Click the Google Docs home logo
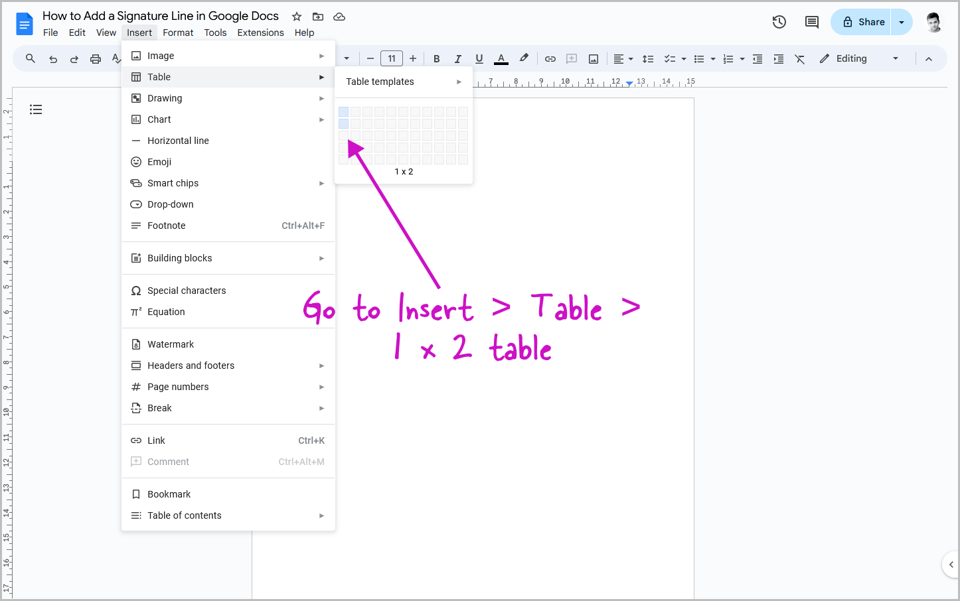This screenshot has width=960, height=601. coord(25,25)
